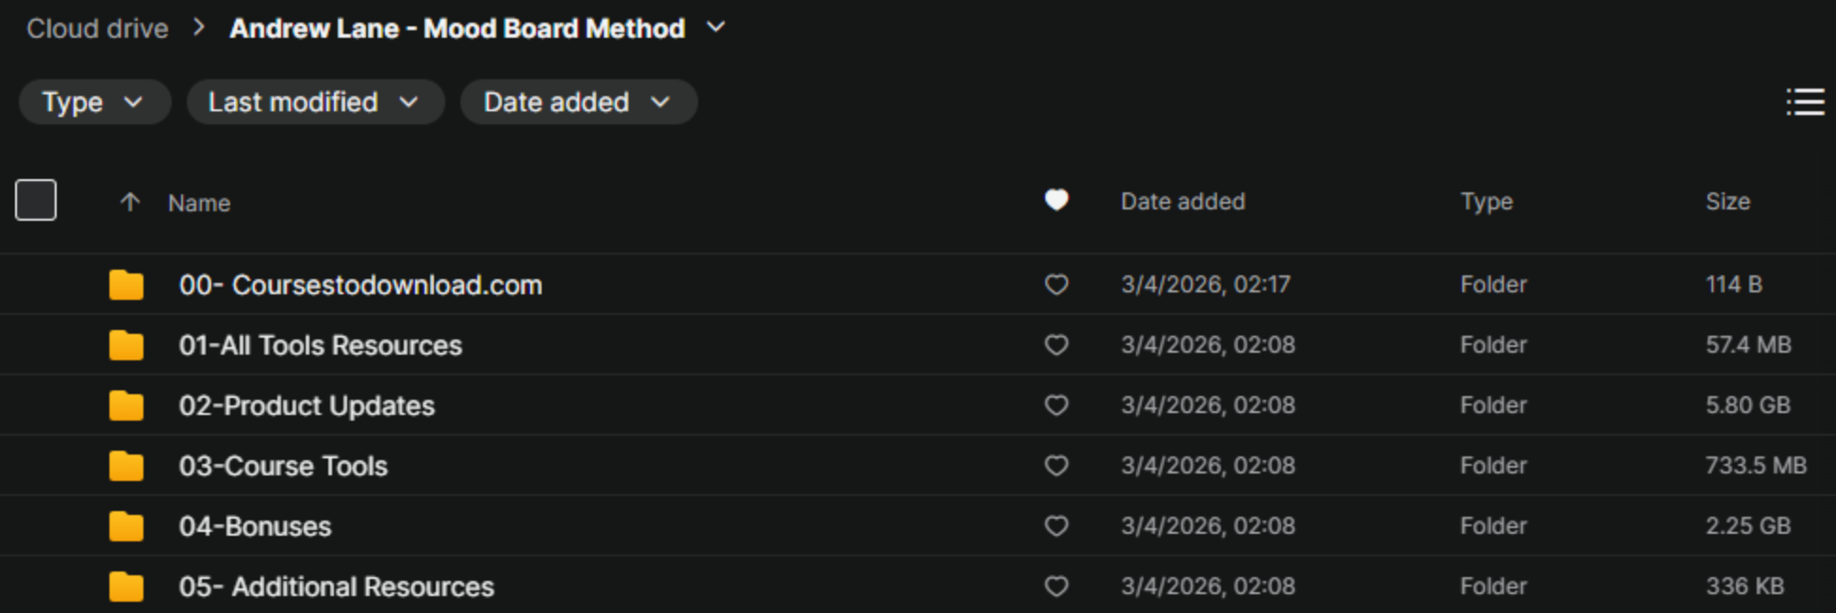Favorite the 03-Course Tools folder
Image resolution: width=1836 pixels, height=613 pixels.
coord(1057,466)
